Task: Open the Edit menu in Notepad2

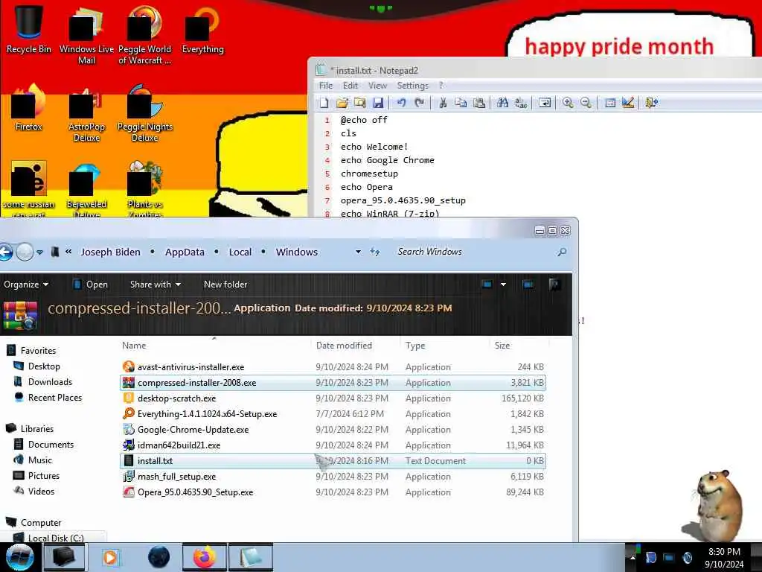Action: [350, 86]
